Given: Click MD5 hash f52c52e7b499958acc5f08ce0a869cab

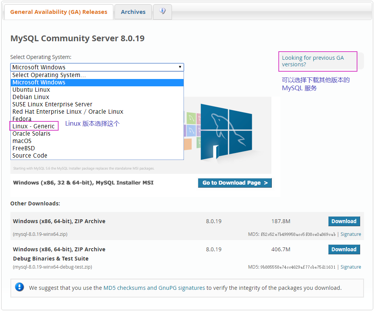Looking at the screenshot, I should [298, 234].
